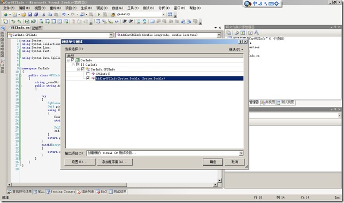This screenshot has width=344, height=203.
Task: Click the 设置 Settings button
Action: 80,162
